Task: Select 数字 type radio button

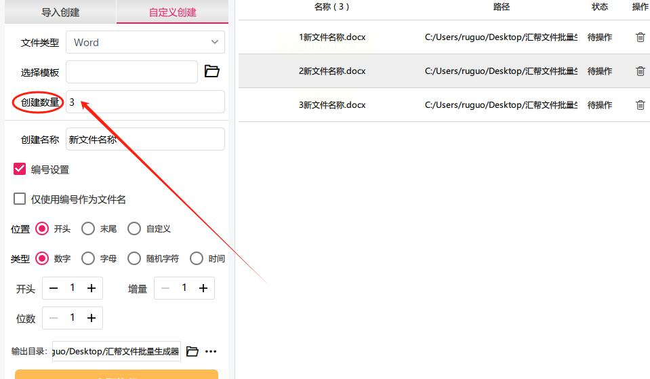Action: (42, 259)
